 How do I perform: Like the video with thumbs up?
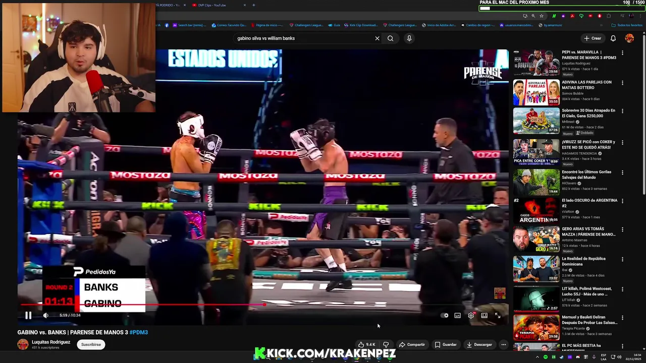(367, 345)
